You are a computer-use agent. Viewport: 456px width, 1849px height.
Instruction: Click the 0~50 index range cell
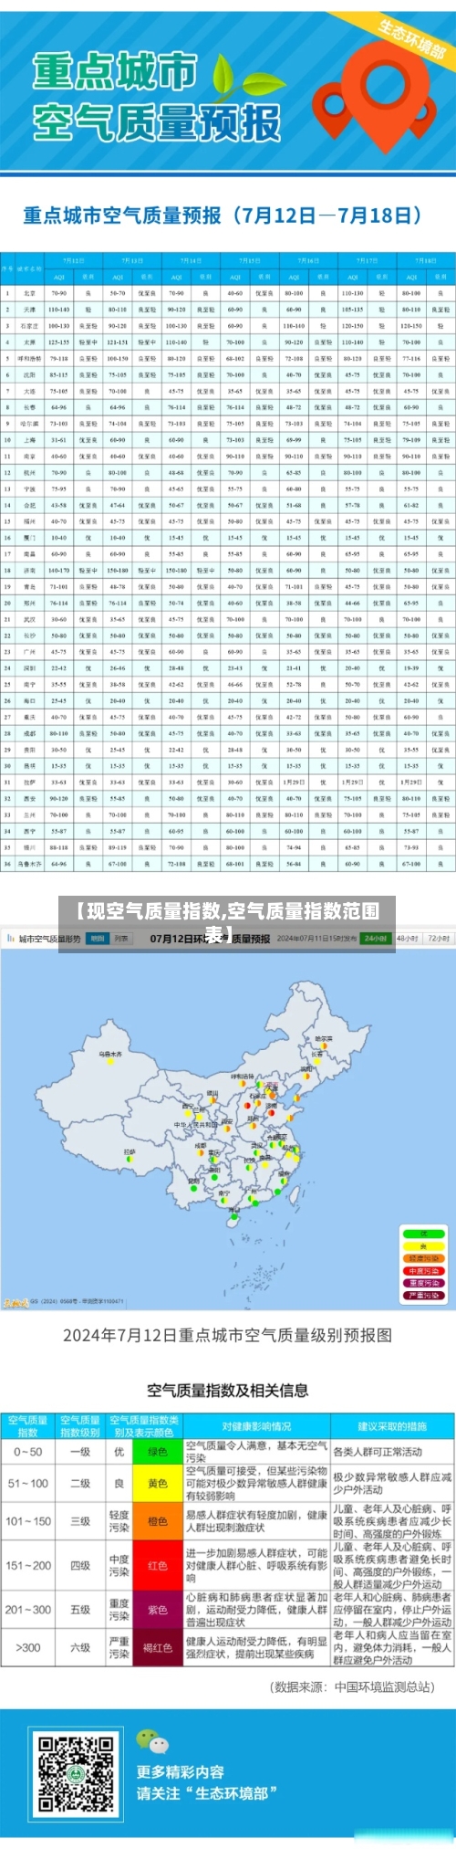pyautogui.click(x=27, y=1452)
